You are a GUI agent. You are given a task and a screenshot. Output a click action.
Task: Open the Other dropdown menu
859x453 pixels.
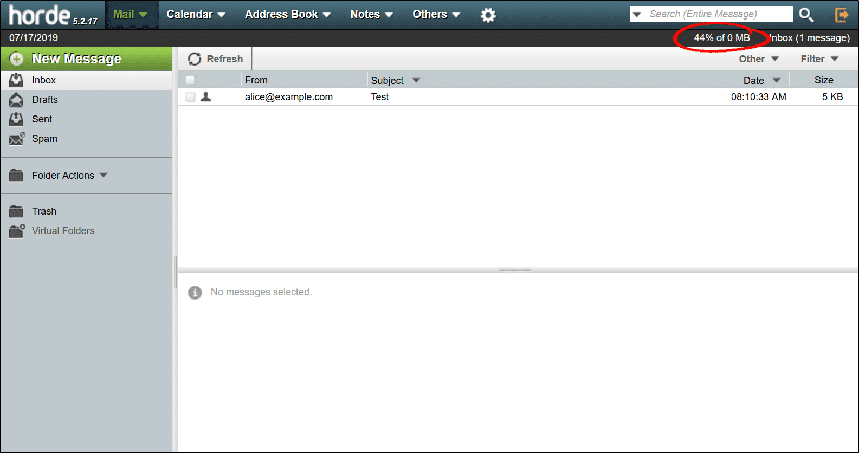[x=758, y=59]
